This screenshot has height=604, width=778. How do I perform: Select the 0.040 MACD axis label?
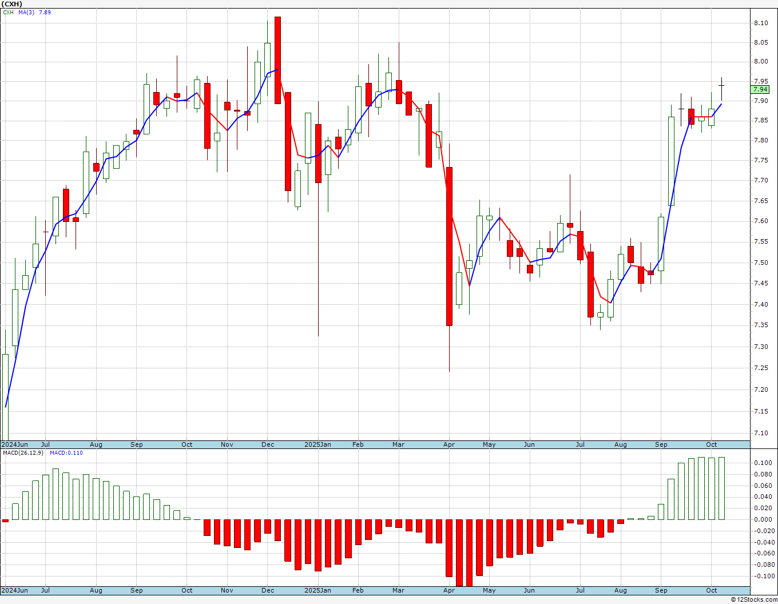(763, 497)
